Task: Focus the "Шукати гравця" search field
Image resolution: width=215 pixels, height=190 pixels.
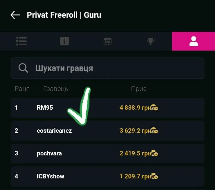Action: [113, 68]
